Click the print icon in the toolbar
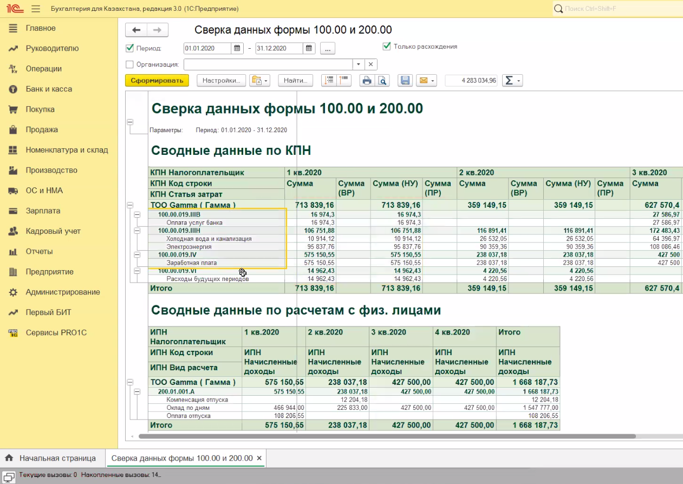The width and height of the screenshot is (683, 484). [x=367, y=81]
